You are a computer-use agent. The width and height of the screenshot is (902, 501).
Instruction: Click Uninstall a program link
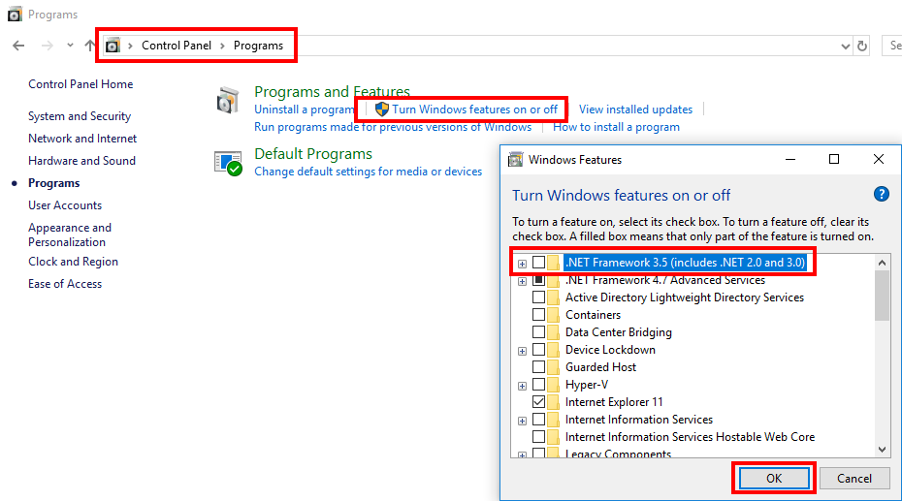(305, 110)
